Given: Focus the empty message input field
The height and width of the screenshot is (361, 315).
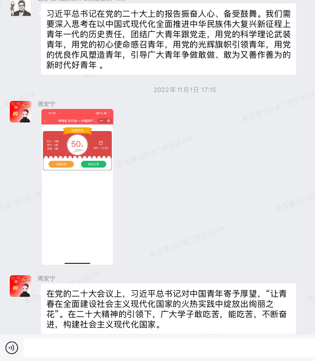Looking at the screenshot, I should 169,348.
